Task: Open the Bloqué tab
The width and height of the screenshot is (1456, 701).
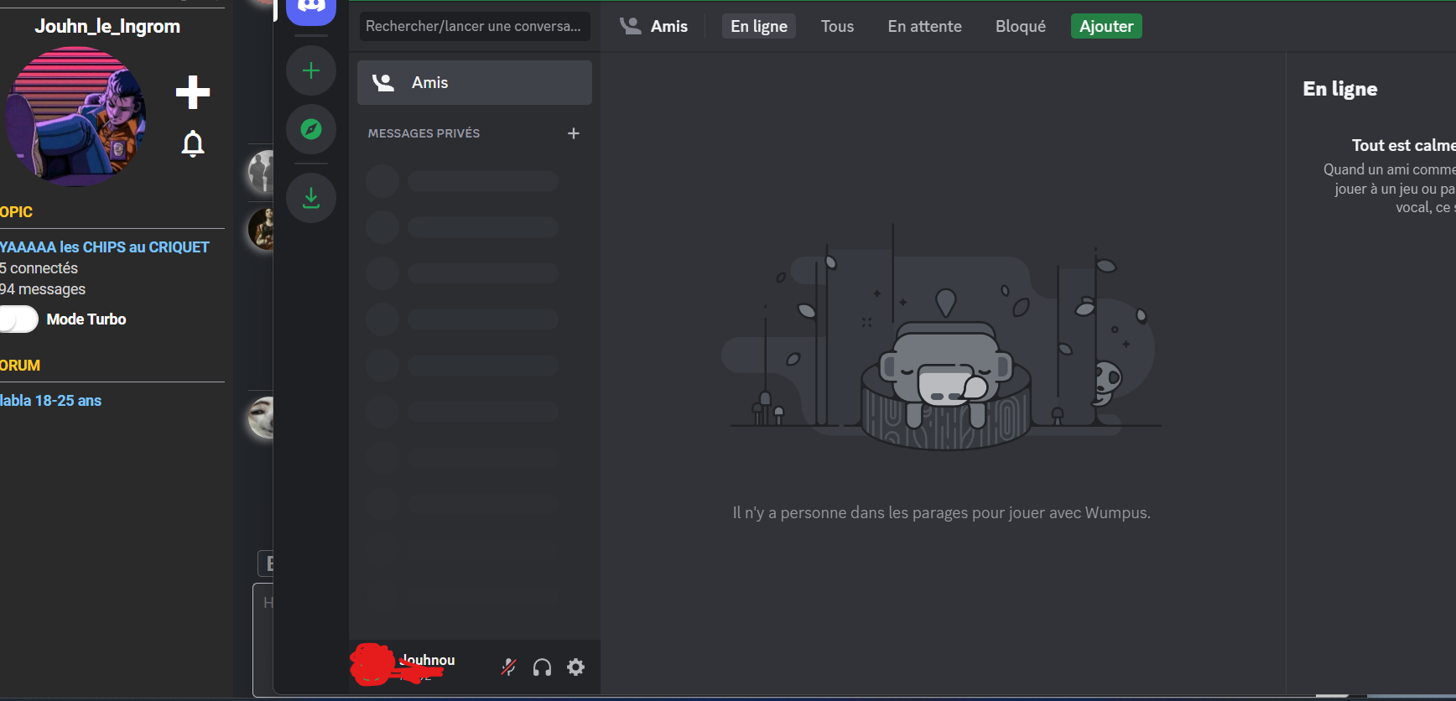Action: coord(1021,26)
